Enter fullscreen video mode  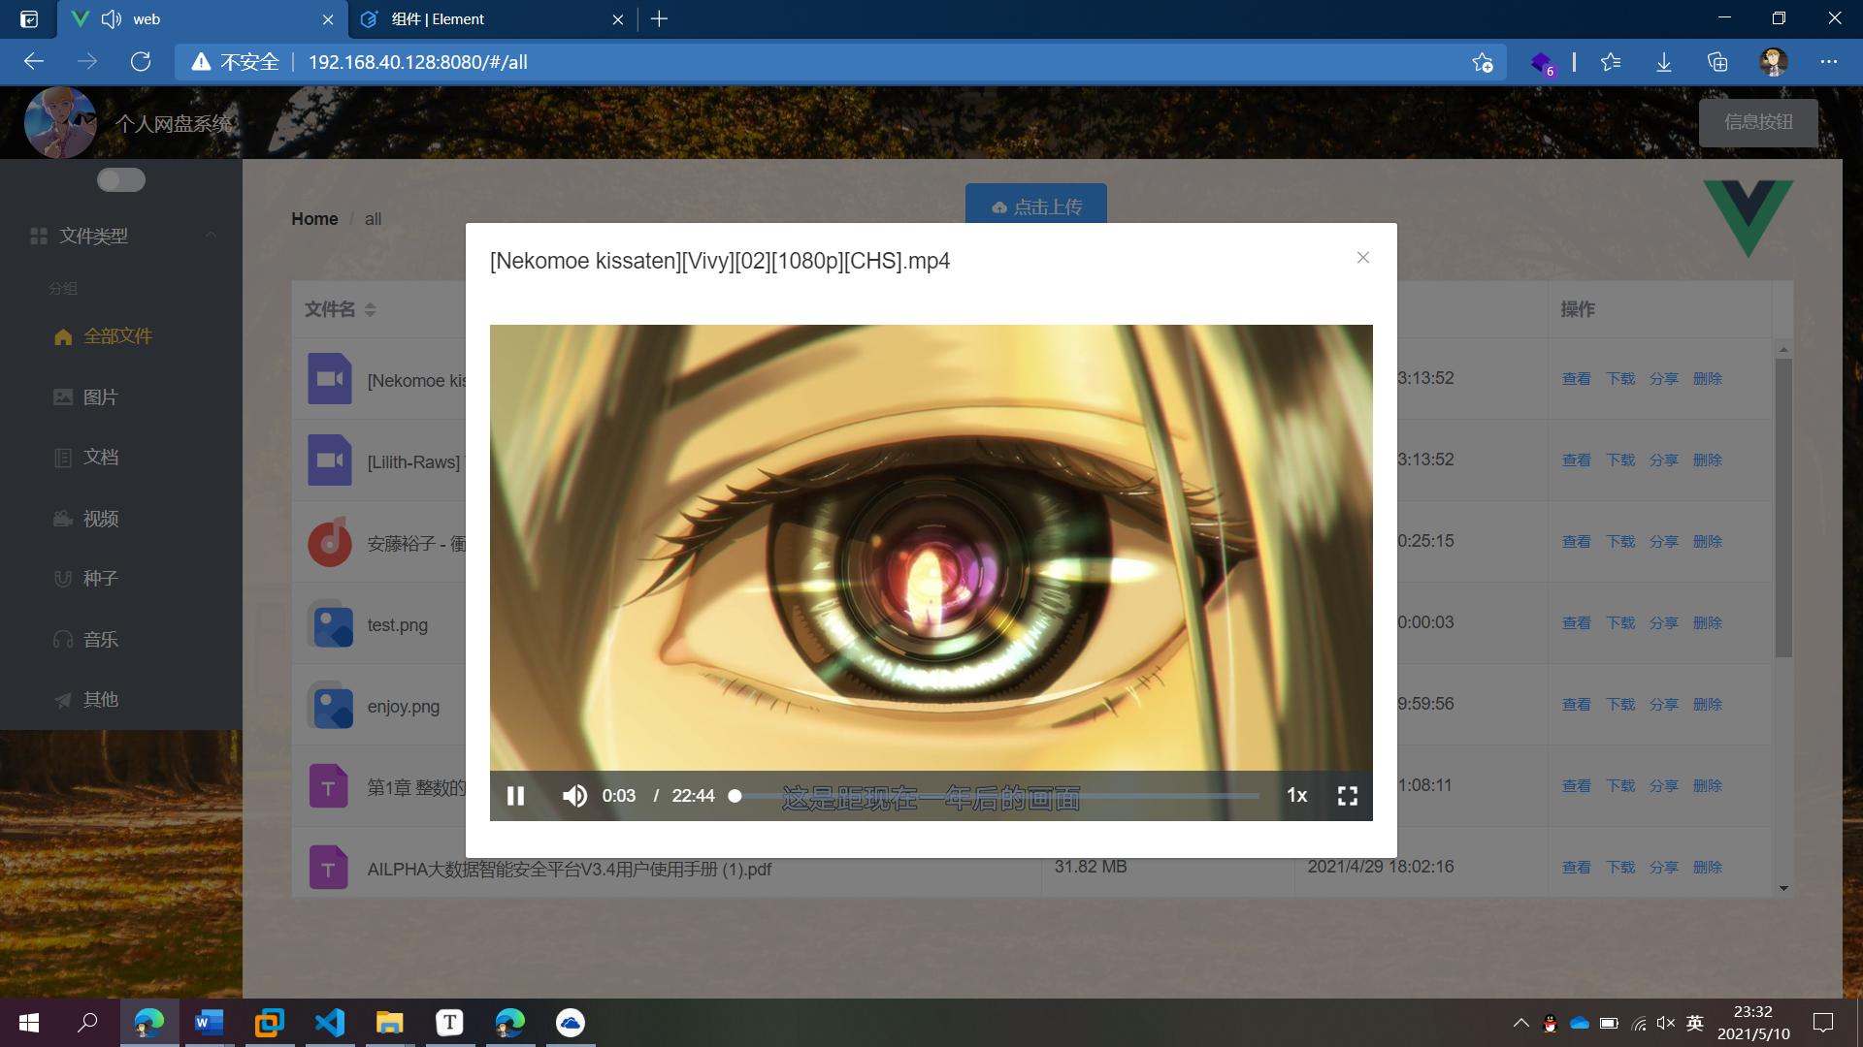tap(1348, 796)
